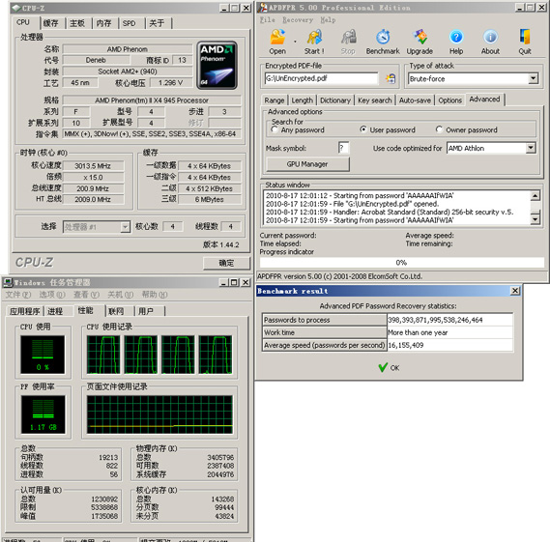Quit APDFPR using the Quit icon

pyautogui.click(x=525, y=42)
